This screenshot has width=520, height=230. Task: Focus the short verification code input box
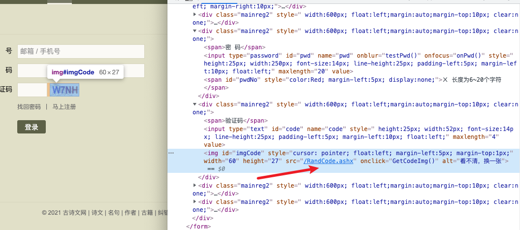tap(32, 90)
